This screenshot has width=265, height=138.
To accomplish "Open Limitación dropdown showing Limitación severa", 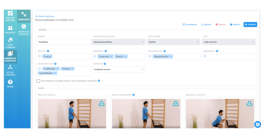I will click(118, 70).
